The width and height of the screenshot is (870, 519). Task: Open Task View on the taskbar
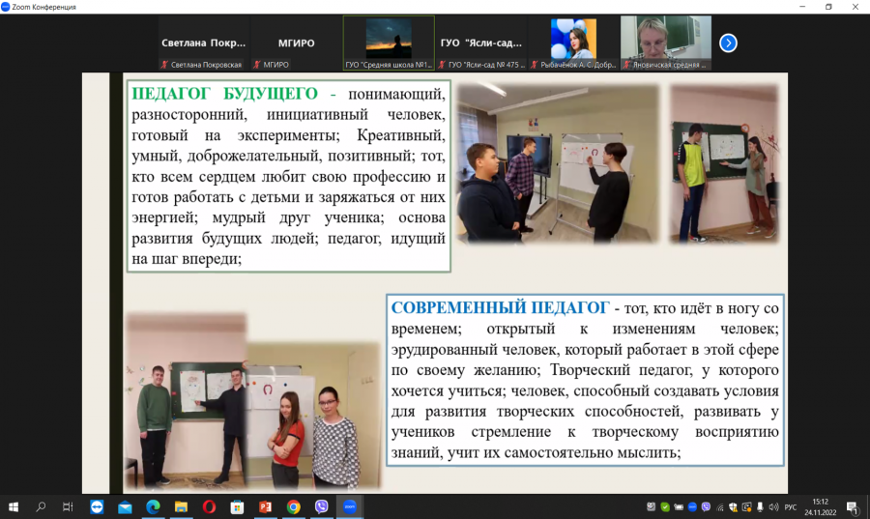(x=68, y=506)
